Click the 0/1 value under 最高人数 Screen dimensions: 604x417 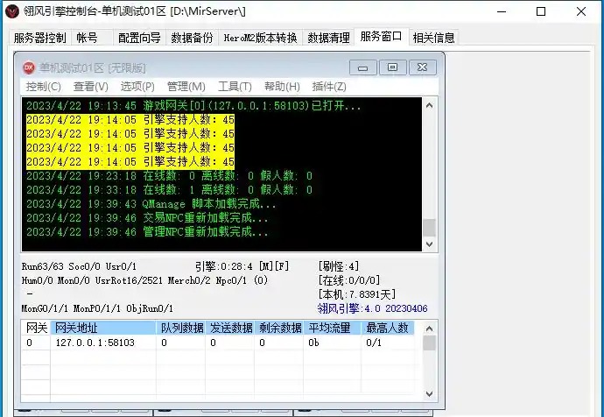[x=374, y=343]
